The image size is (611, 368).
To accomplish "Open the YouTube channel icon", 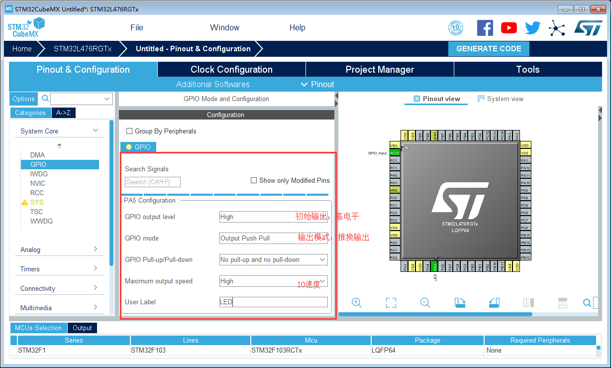I will (x=509, y=27).
